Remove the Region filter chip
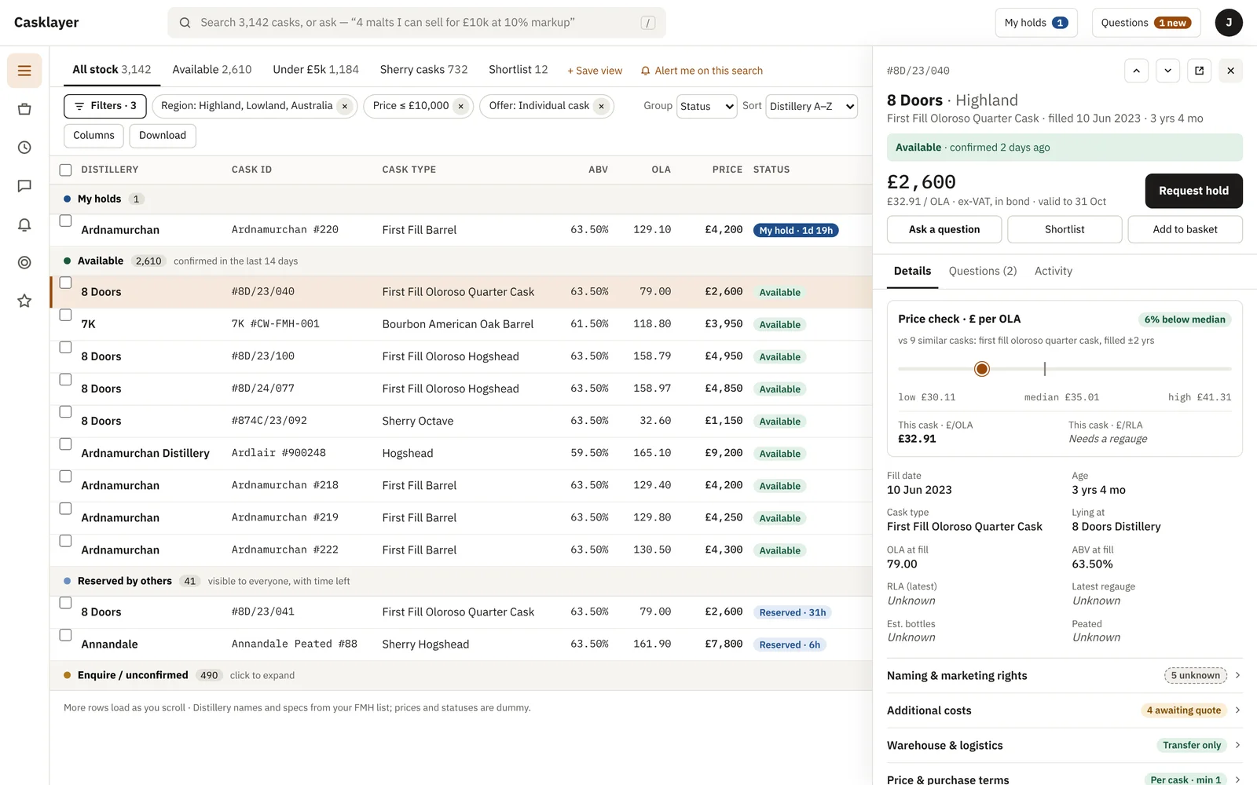Screen dimensions: 1257x785 click(344, 106)
